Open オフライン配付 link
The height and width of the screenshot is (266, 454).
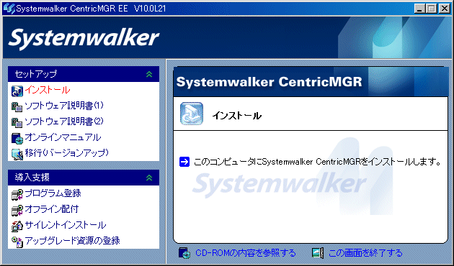point(52,209)
